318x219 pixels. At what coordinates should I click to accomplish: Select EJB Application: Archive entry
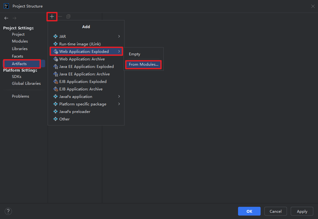tap(86, 89)
